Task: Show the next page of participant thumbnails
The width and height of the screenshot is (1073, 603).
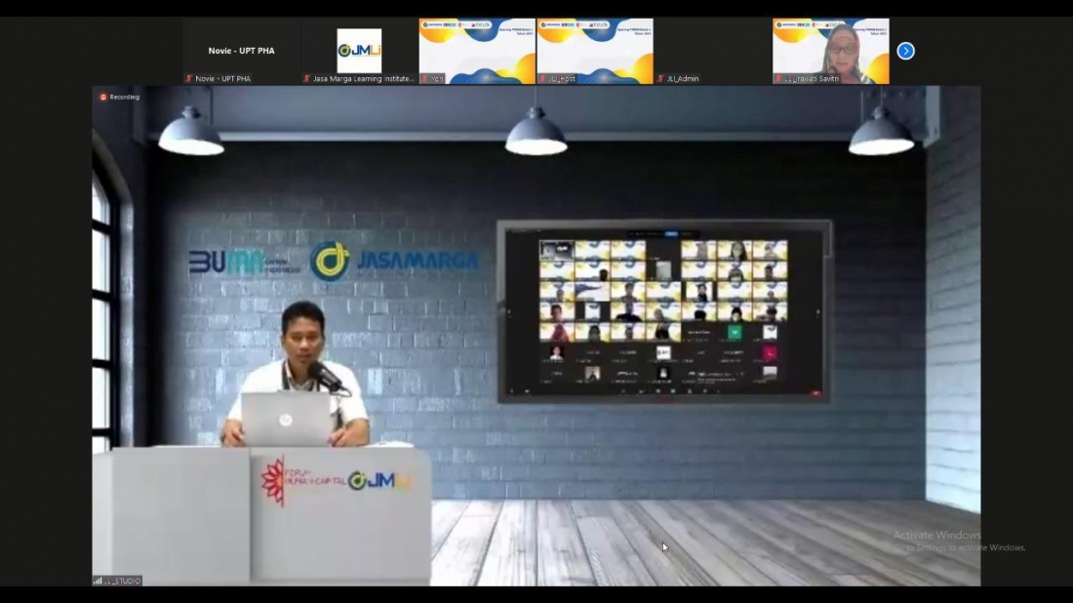Action: click(x=905, y=51)
